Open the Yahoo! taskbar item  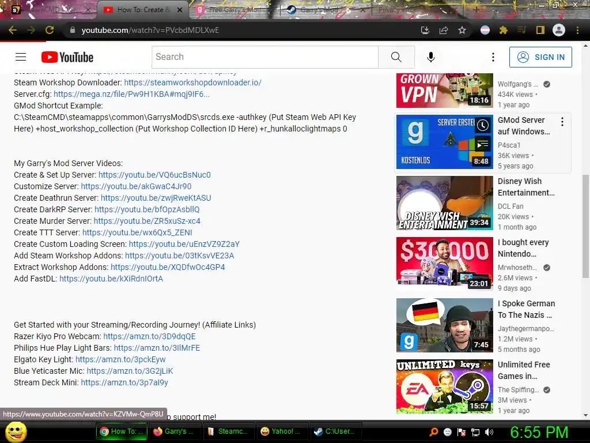(281, 431)
